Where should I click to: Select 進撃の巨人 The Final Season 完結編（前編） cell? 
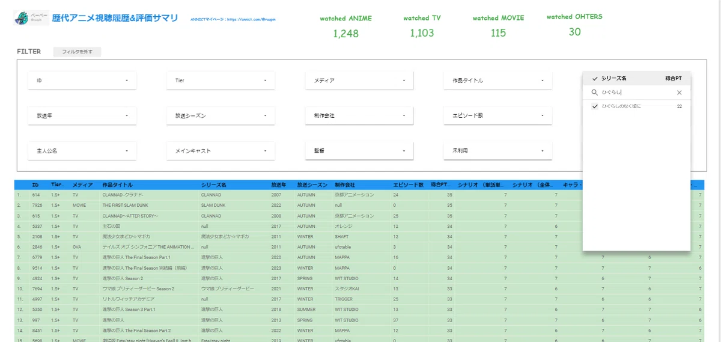(x=144, y=267)
